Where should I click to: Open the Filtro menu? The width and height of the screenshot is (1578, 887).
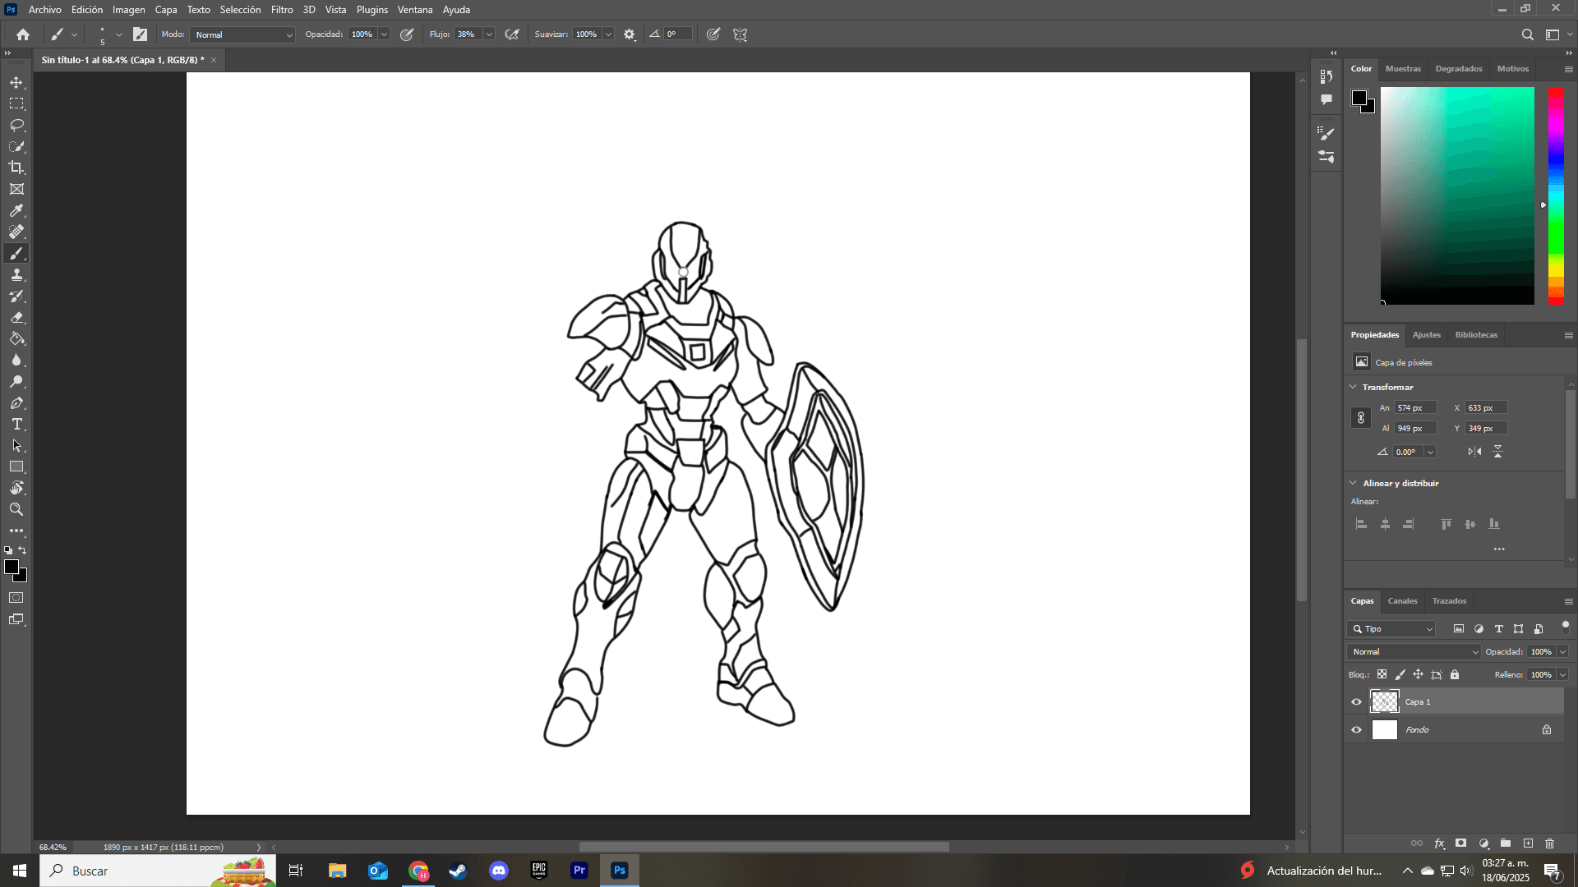282,10
